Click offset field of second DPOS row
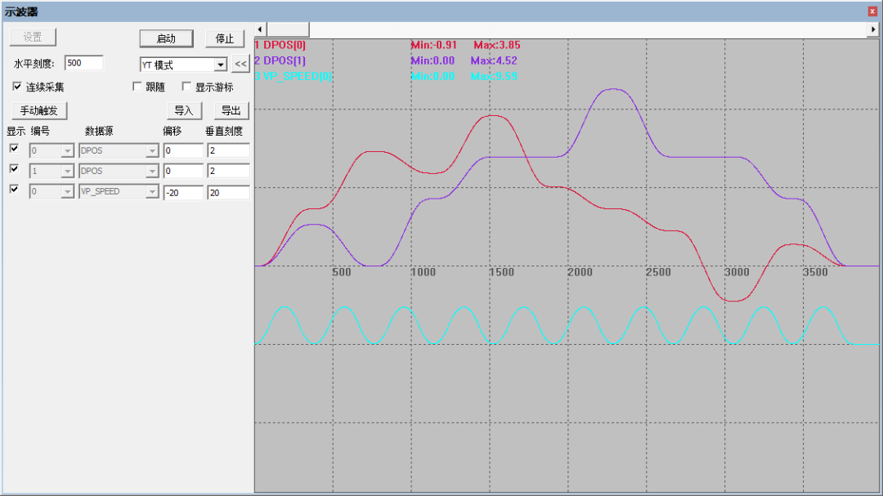The height and width of the screenshot is (496, 883). pyautogui.click(x=183, y=171)
